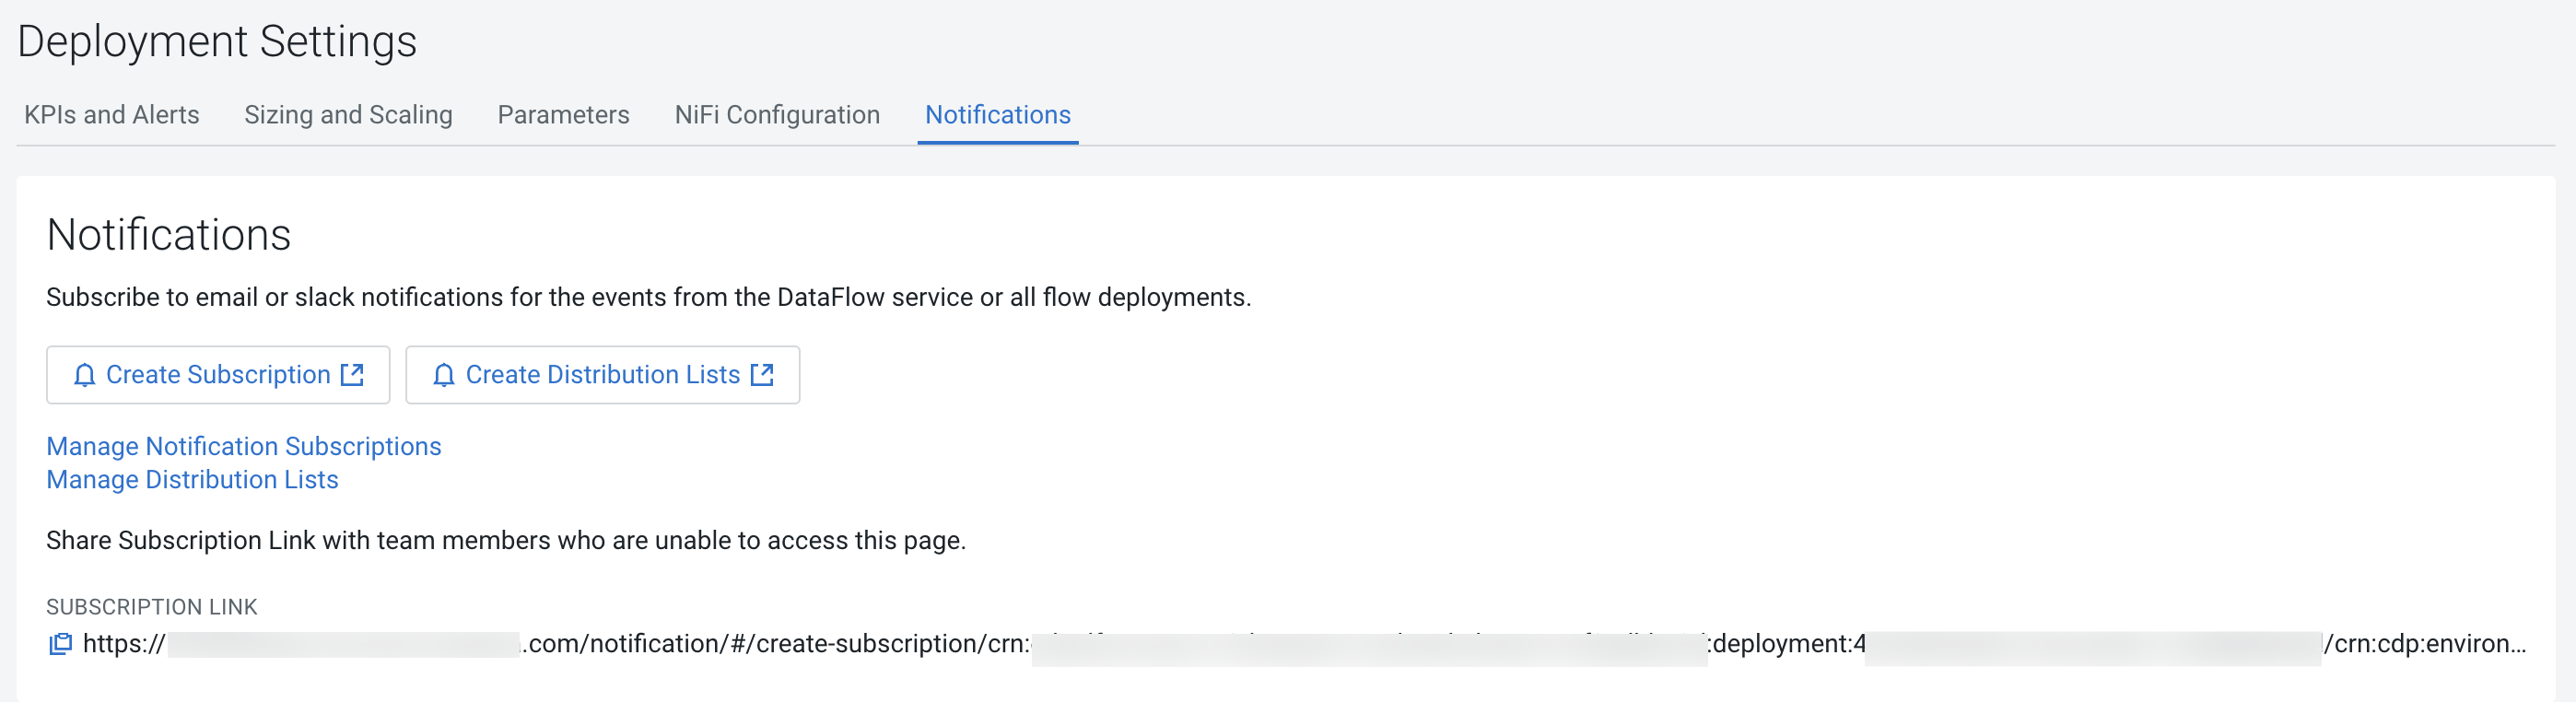Click the Notifications section heading
Screen dimensions: 2576x702
(x=169, y=235)
